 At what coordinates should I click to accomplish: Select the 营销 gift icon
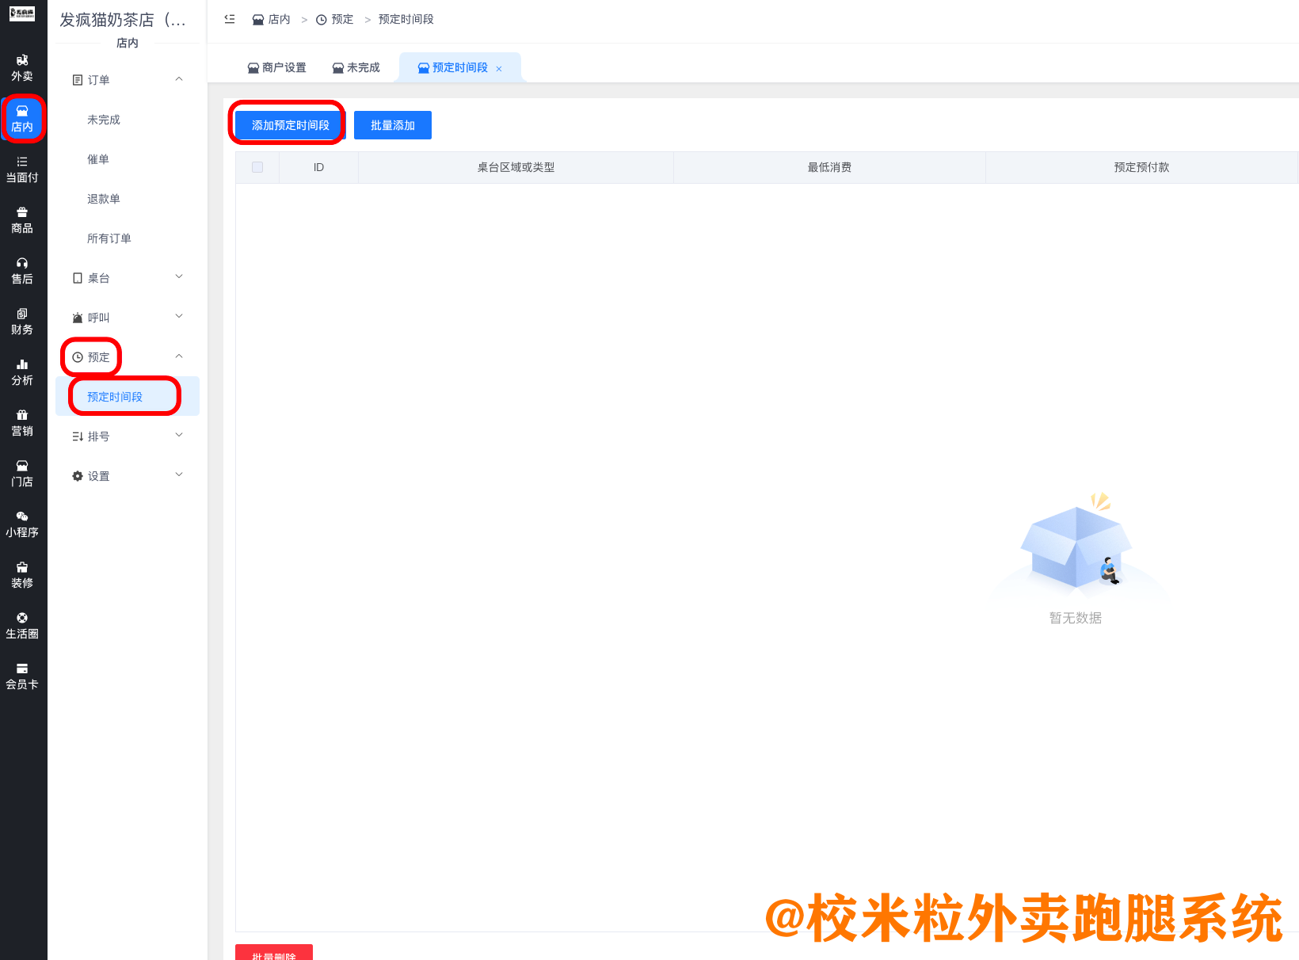pyautogui.click(x=22, y=422)
